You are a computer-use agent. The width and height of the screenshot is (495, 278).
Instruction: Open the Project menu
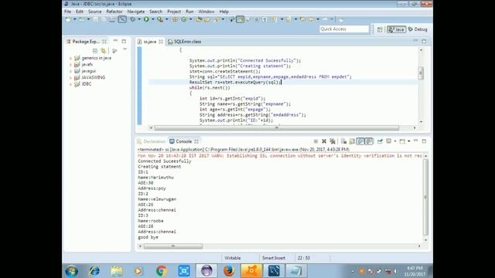[x=174, y=12]
